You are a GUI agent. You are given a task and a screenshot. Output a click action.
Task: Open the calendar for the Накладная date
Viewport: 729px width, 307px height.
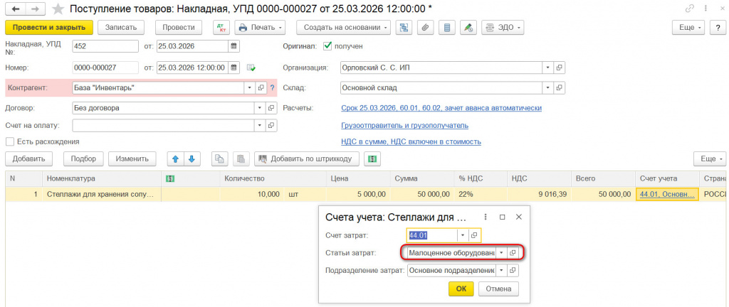(234, 46)
